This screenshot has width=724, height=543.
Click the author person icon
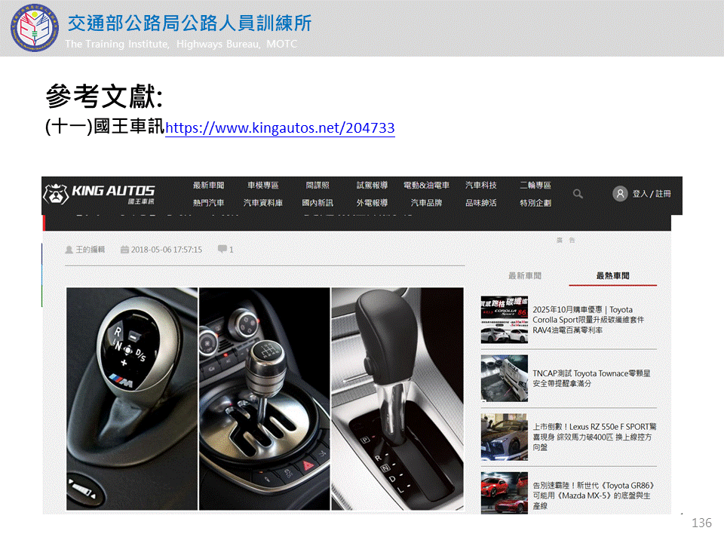tap(69, 250)
